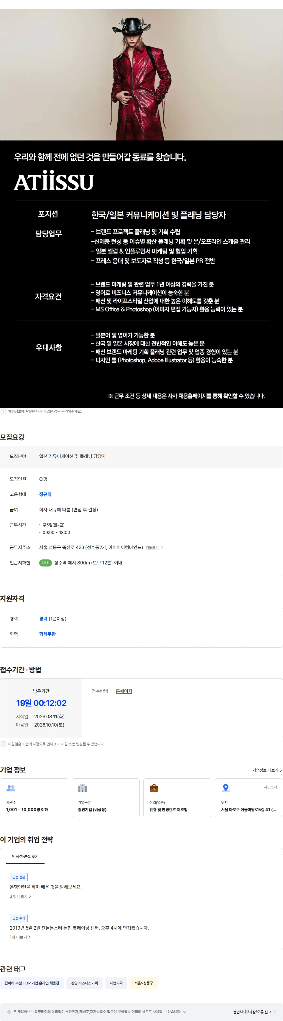
Task: Click the deadline date 2026.10.10(토)
Action: coord(49,725)
